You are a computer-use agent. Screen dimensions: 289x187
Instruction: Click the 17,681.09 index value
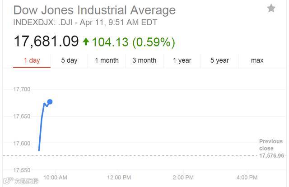pos(46,41)
